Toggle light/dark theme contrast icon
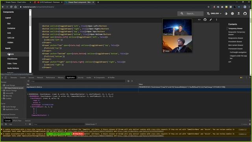Screen dimensions: 252x142 (226, 13)
